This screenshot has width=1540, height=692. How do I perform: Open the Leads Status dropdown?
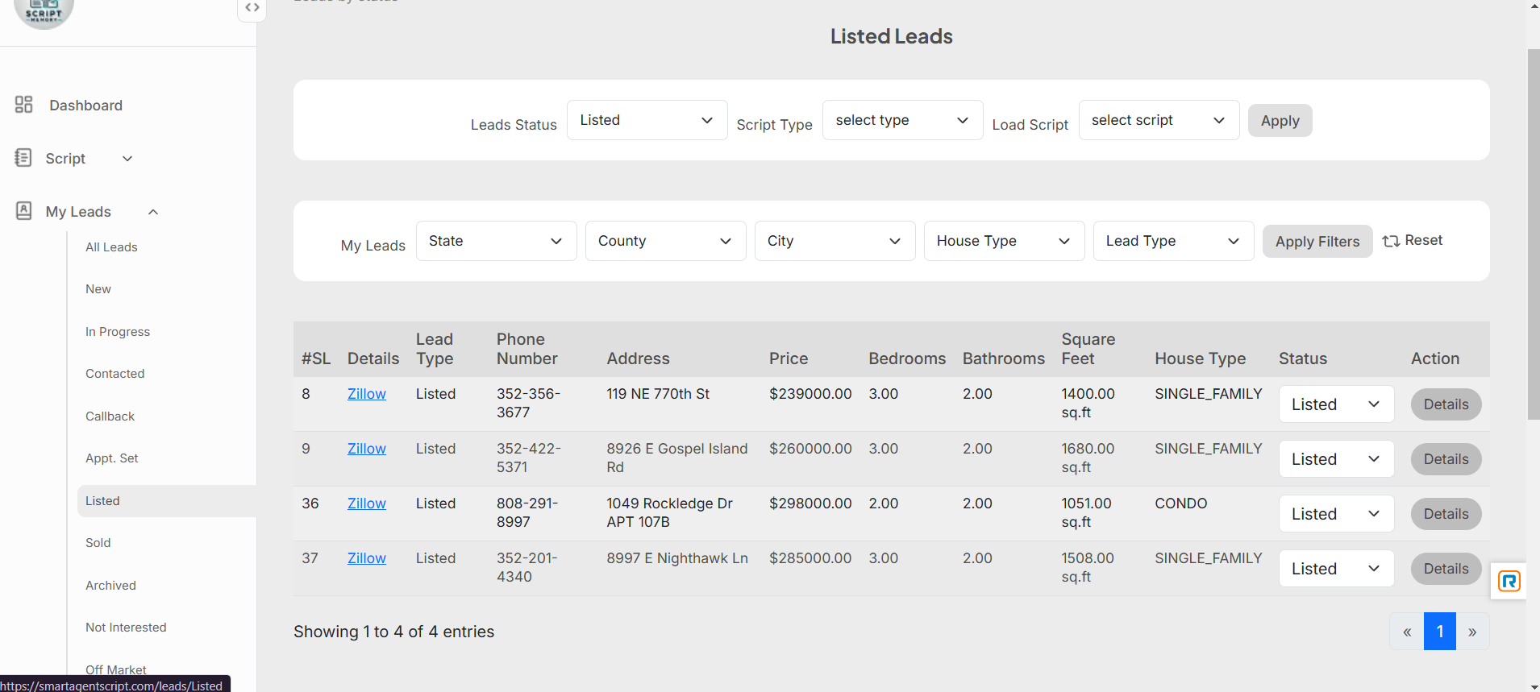[x=647, y=120]
